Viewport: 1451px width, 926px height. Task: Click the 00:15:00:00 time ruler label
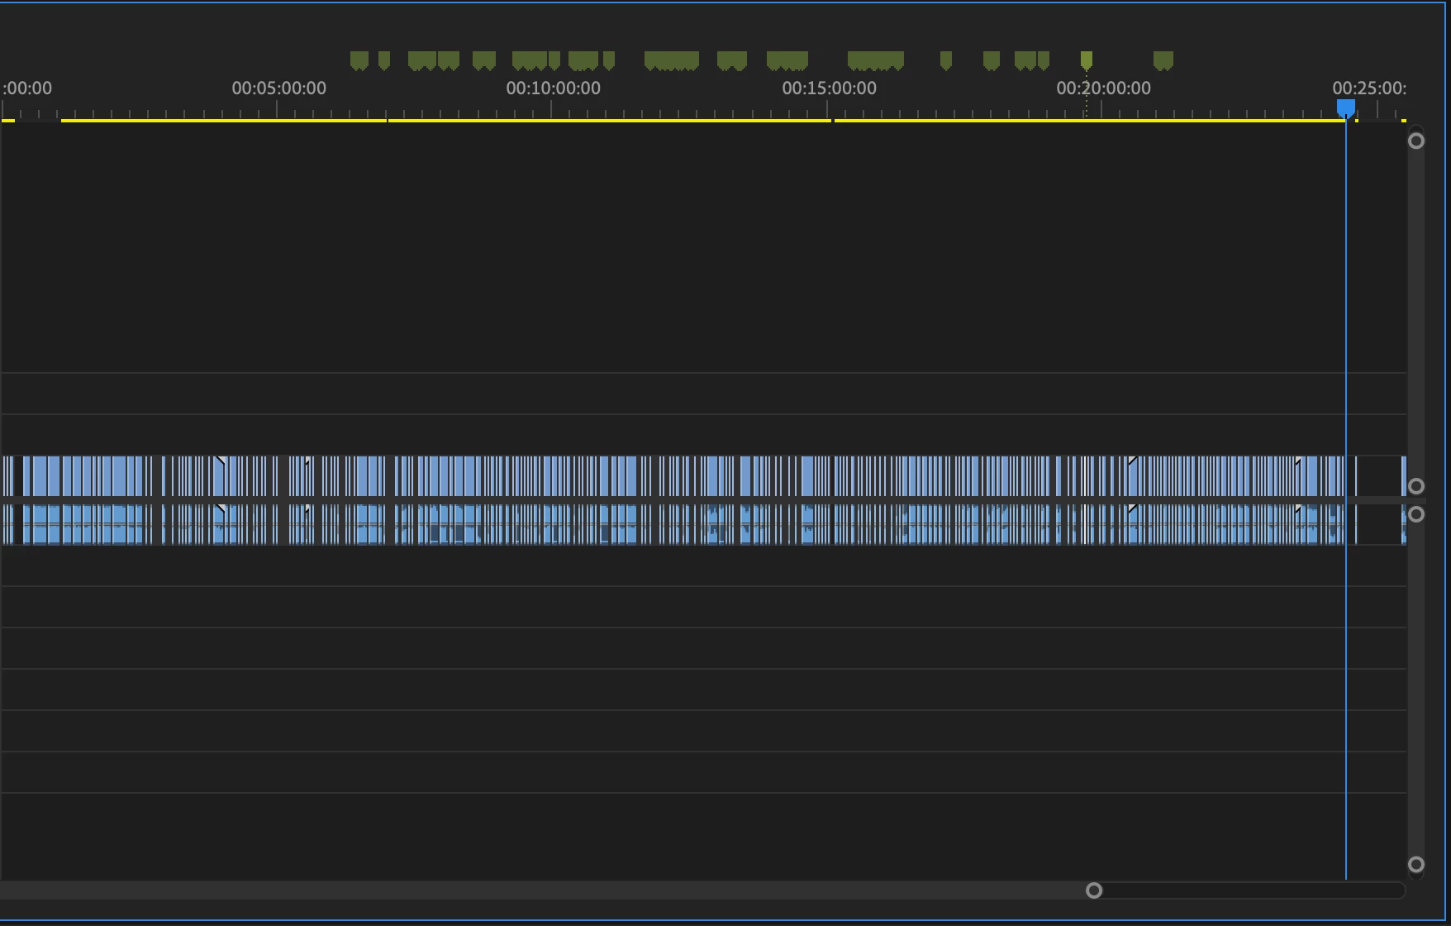pyautogui.click(x=829, y=88)
